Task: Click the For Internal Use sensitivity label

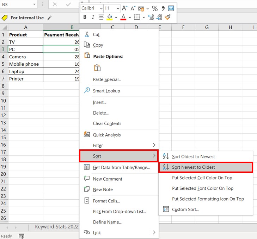Action: click(x=27, y=18)
